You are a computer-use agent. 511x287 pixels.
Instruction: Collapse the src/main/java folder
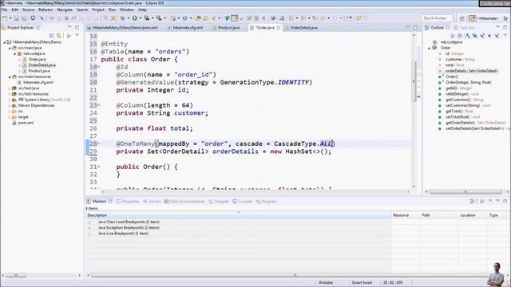10,48
